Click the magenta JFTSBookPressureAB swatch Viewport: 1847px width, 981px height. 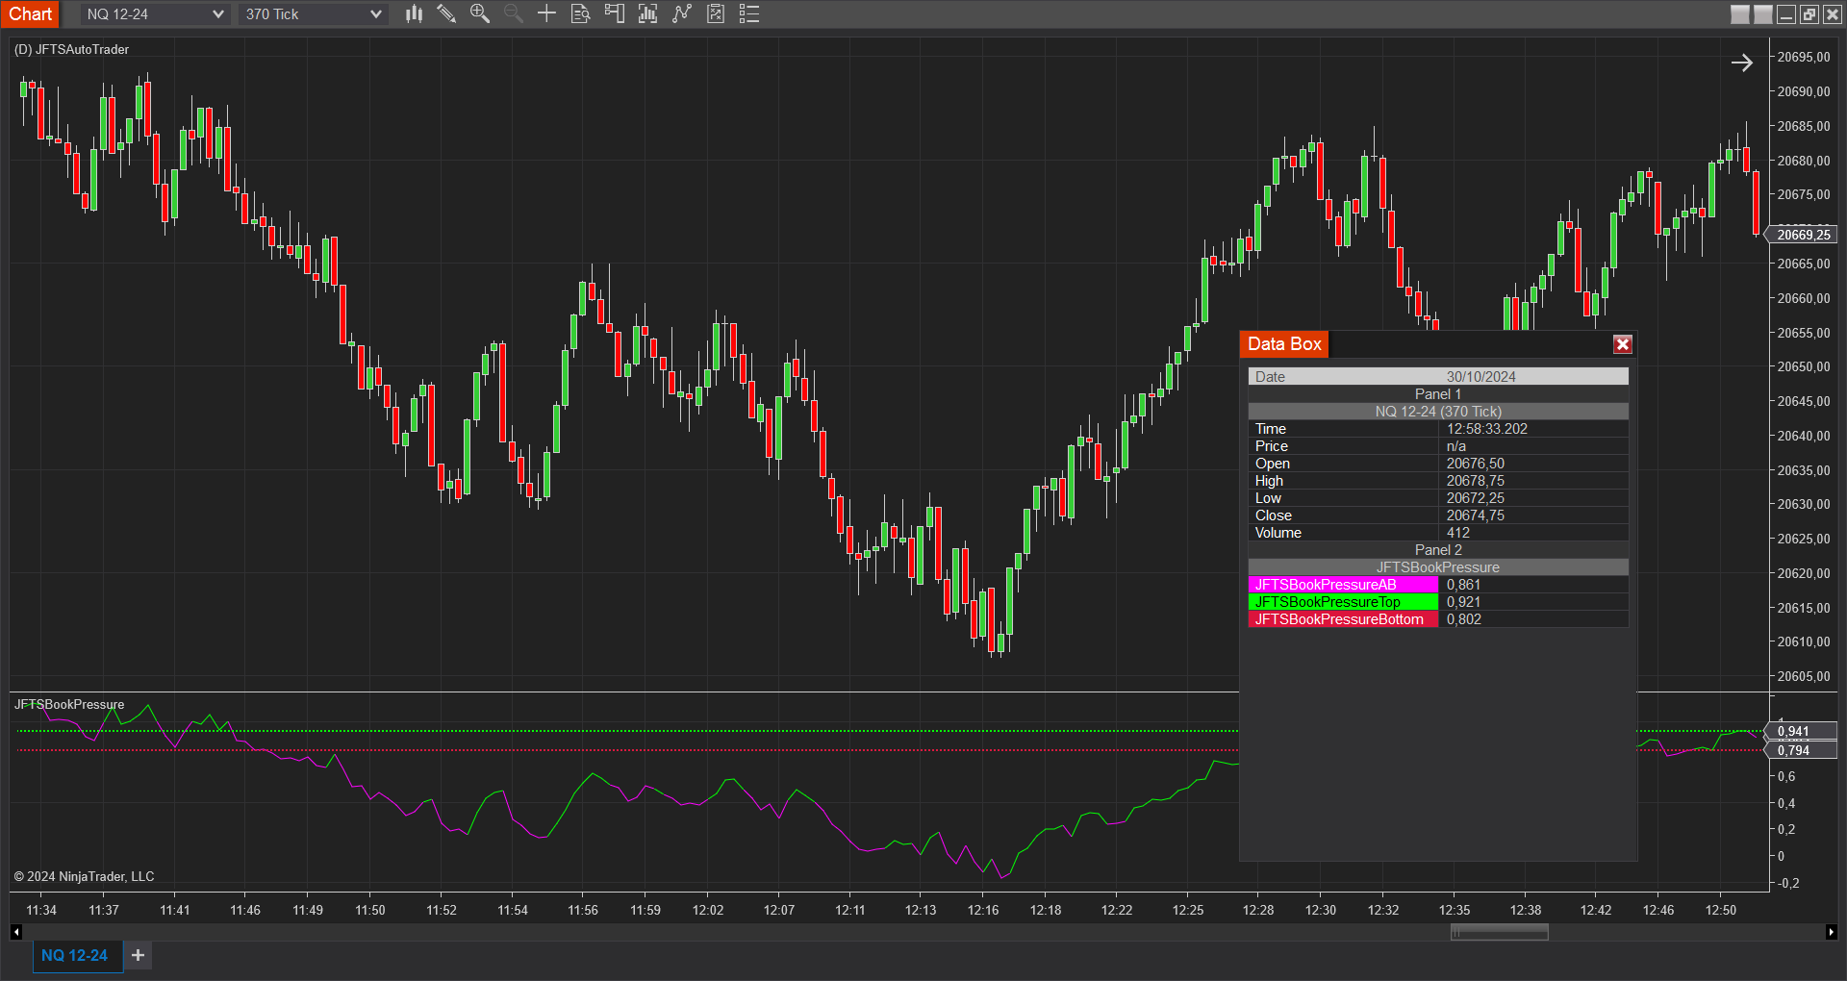[1342, 585]
